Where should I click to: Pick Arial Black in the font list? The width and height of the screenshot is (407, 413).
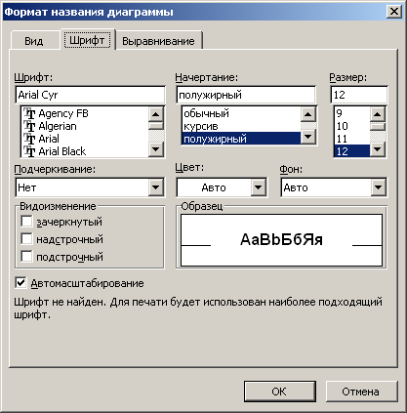tap(85, 151)
